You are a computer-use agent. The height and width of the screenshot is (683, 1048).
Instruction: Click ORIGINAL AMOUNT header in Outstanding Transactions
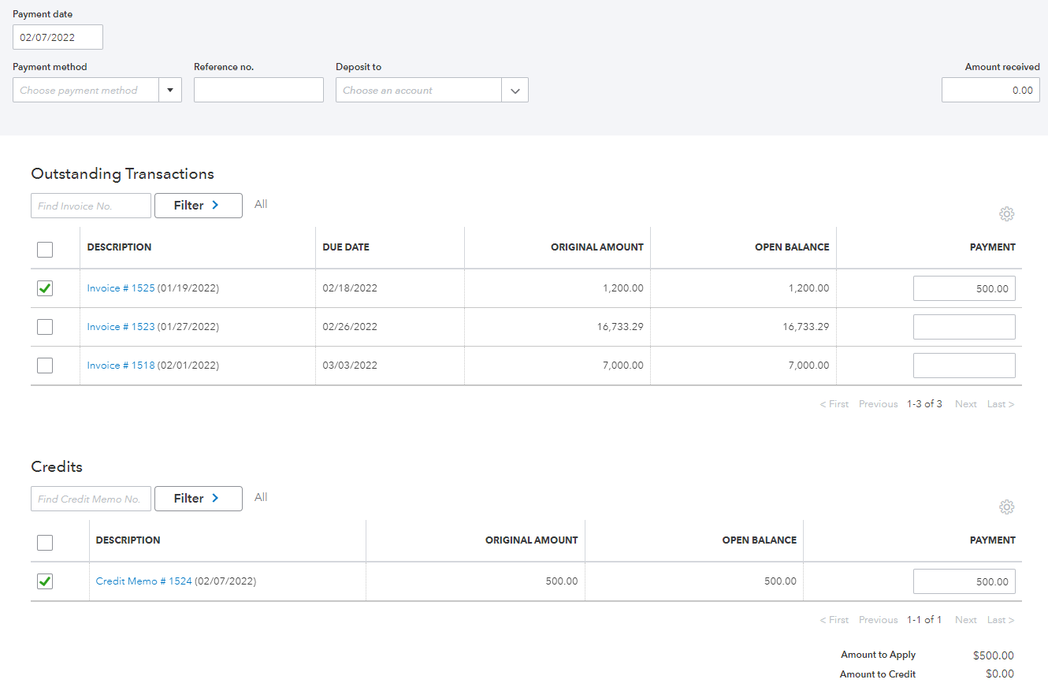pyautogui.click(x=596, y=247)
